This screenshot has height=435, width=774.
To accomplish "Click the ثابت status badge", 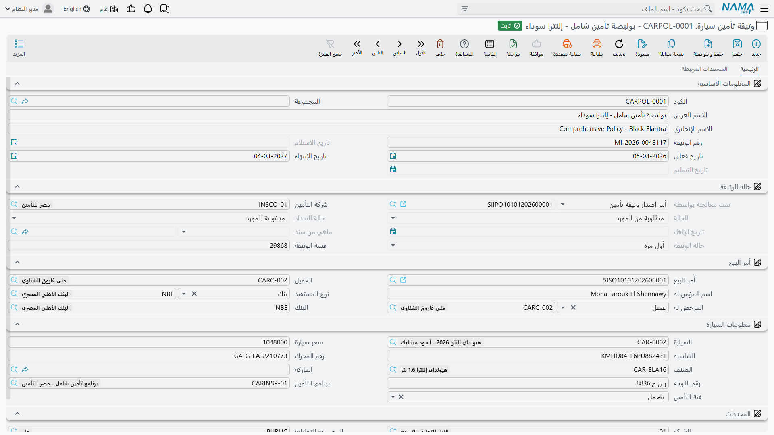I will (510, 26).
